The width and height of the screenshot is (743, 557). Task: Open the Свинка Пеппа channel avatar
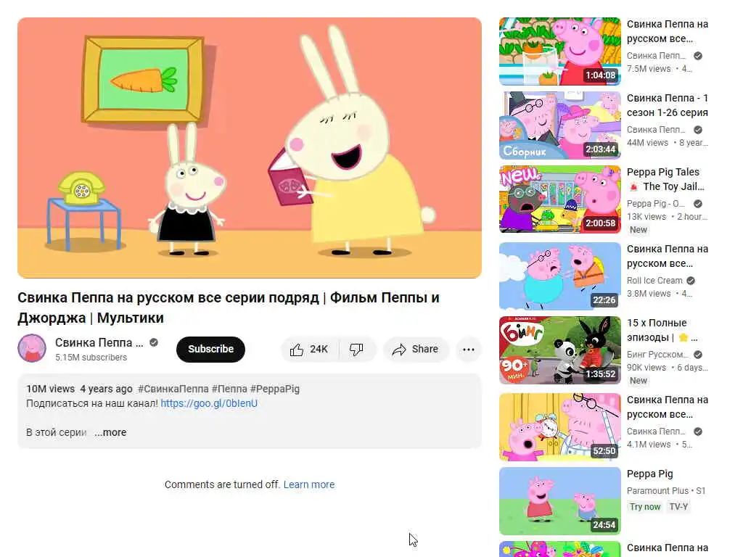click(x=32, y=348)
